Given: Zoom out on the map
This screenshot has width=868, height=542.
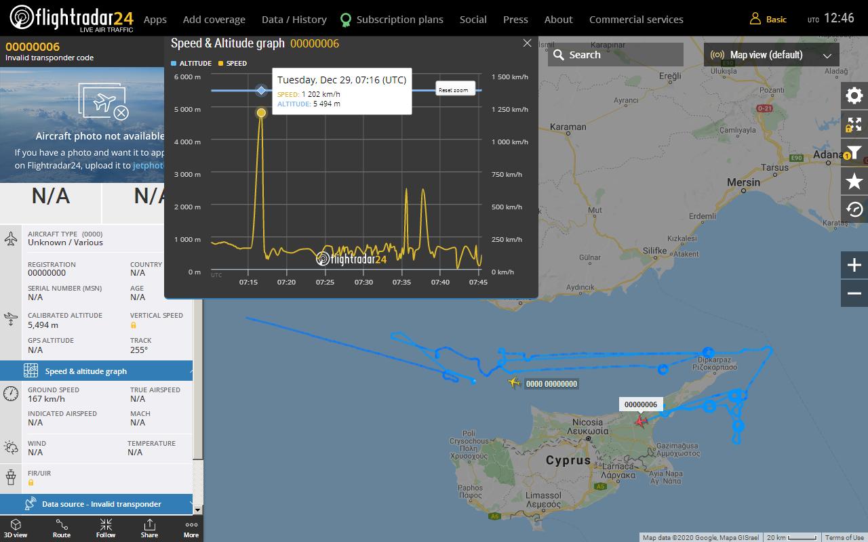Looking at the screenshot, I should click(854, 293).
